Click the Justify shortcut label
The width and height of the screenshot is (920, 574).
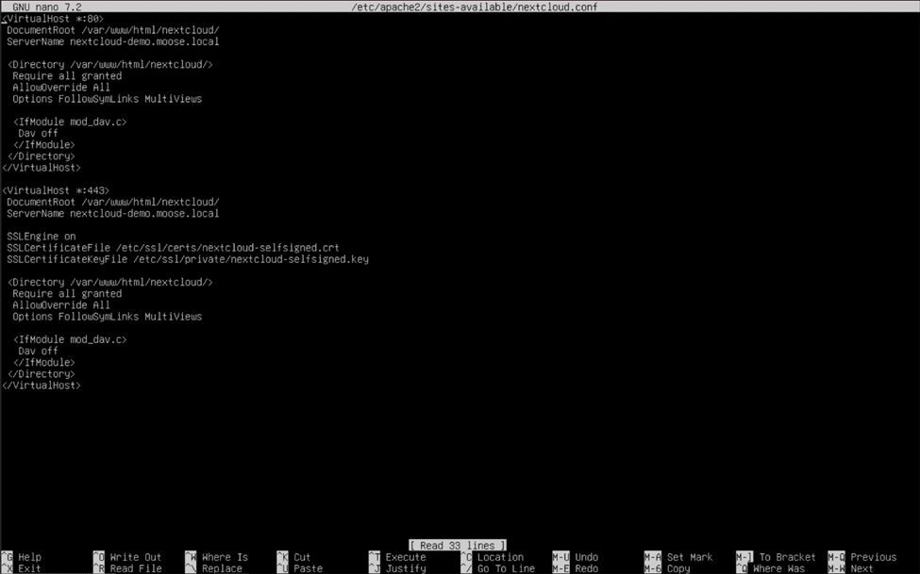[406, 568]
